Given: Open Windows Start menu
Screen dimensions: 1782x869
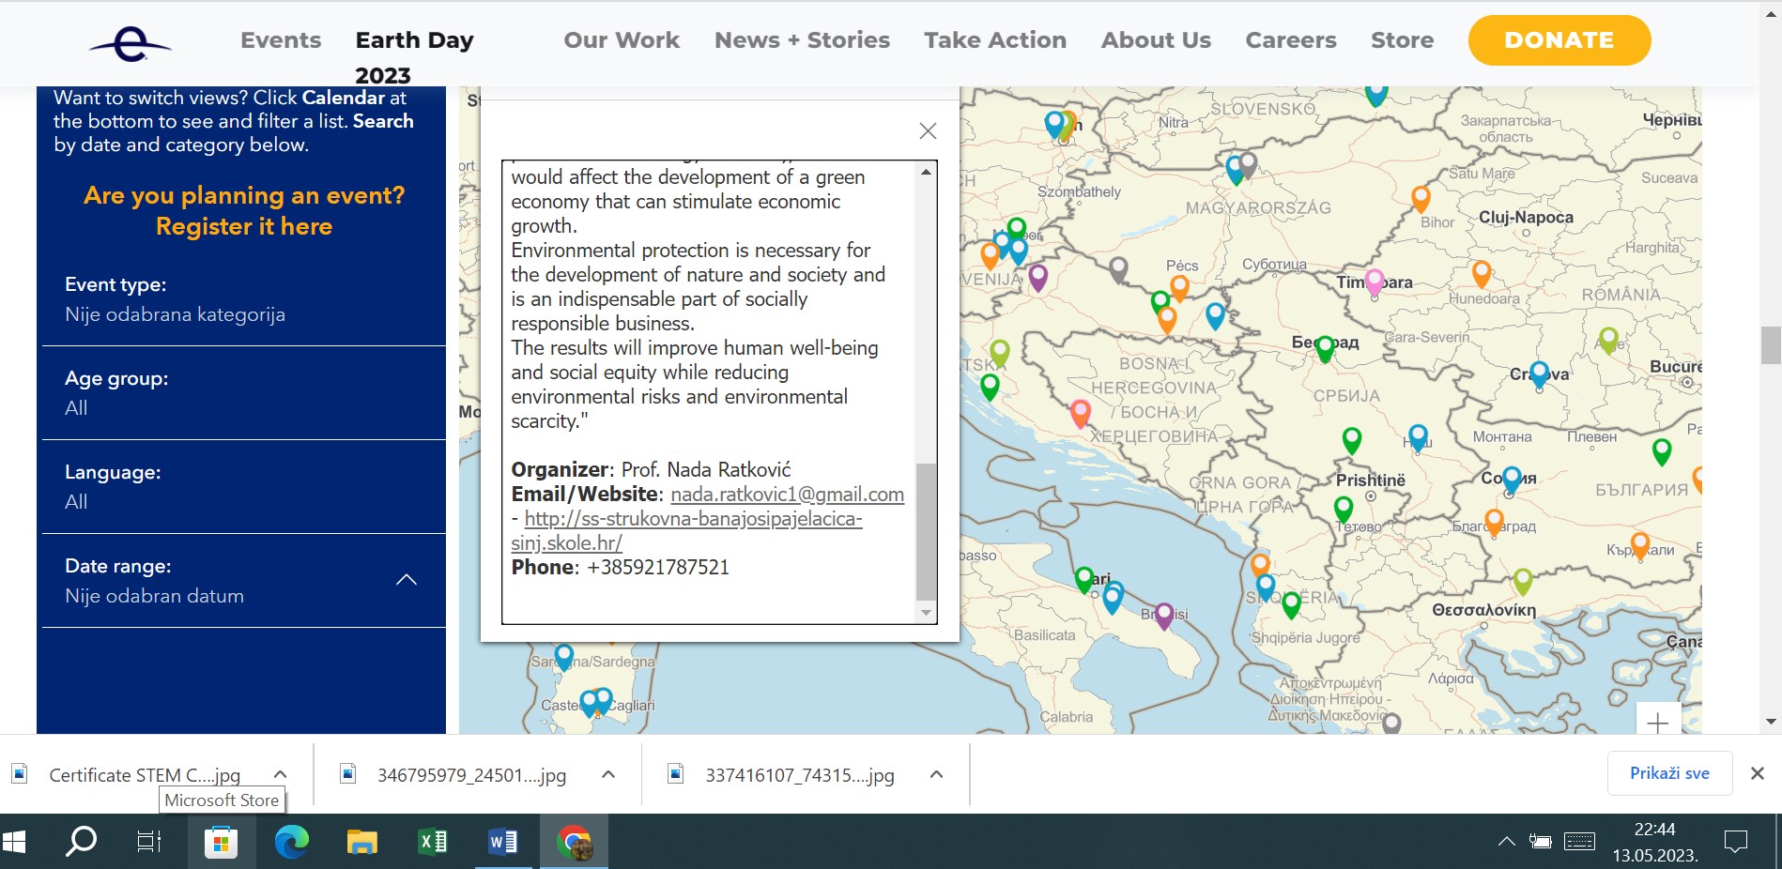Looking at the screenshot, I should [16, 842].
